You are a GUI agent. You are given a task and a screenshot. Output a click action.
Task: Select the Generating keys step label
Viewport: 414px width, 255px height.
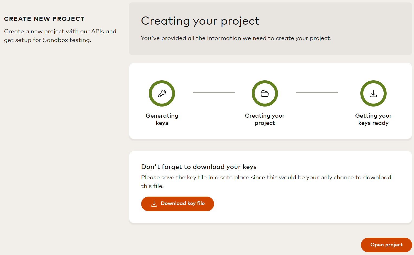point(162,119)
